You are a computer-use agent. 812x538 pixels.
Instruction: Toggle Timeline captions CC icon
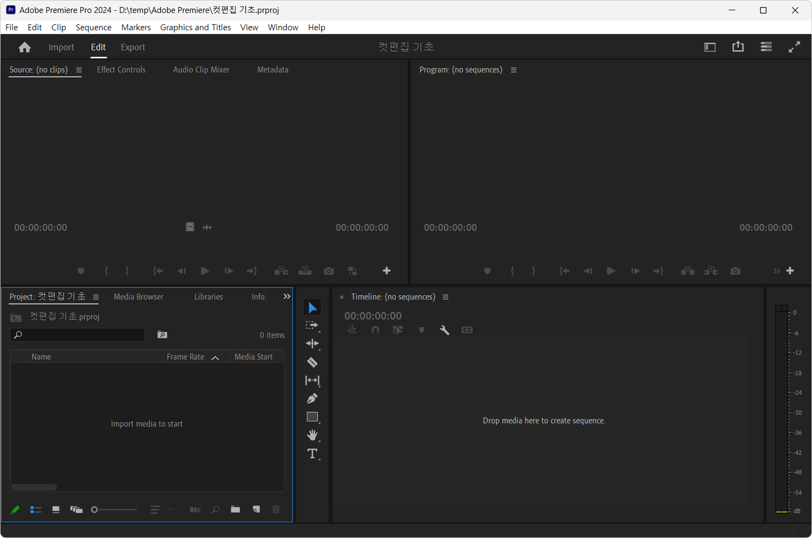467,330
